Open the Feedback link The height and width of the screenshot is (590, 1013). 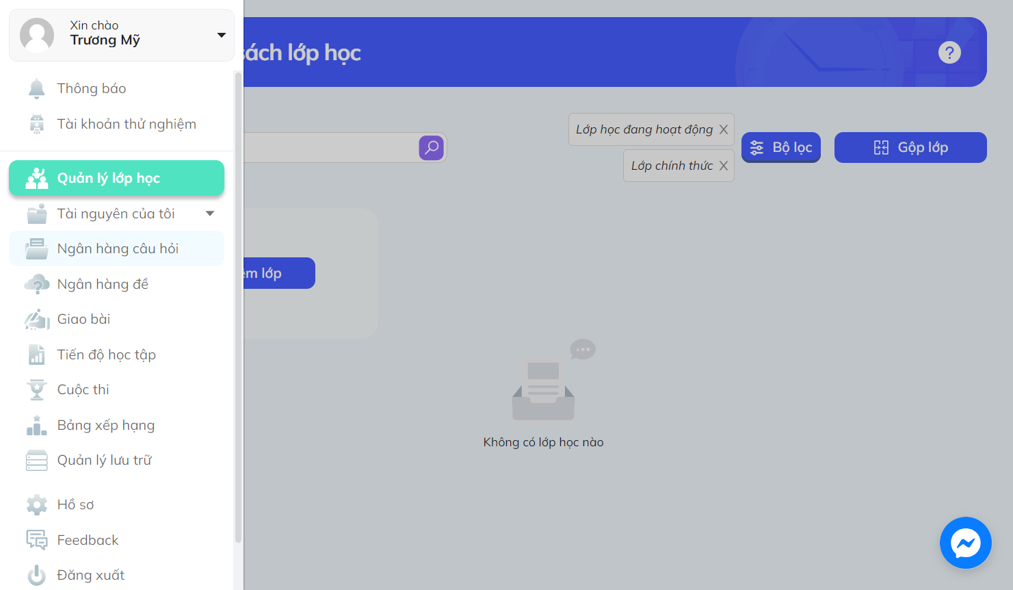pos(117,540)
